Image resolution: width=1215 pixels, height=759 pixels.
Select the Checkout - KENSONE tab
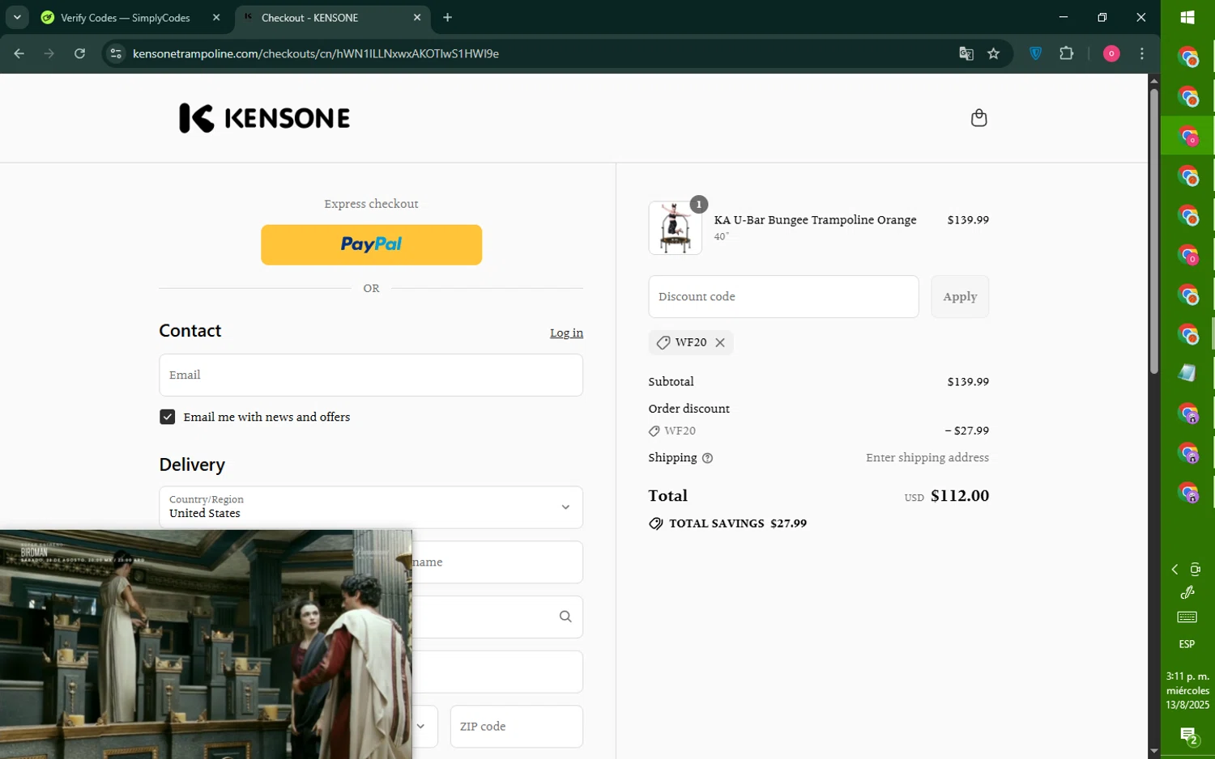(332, 17)
